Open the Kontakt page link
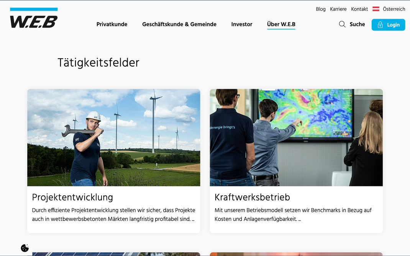 coord(359,9)
